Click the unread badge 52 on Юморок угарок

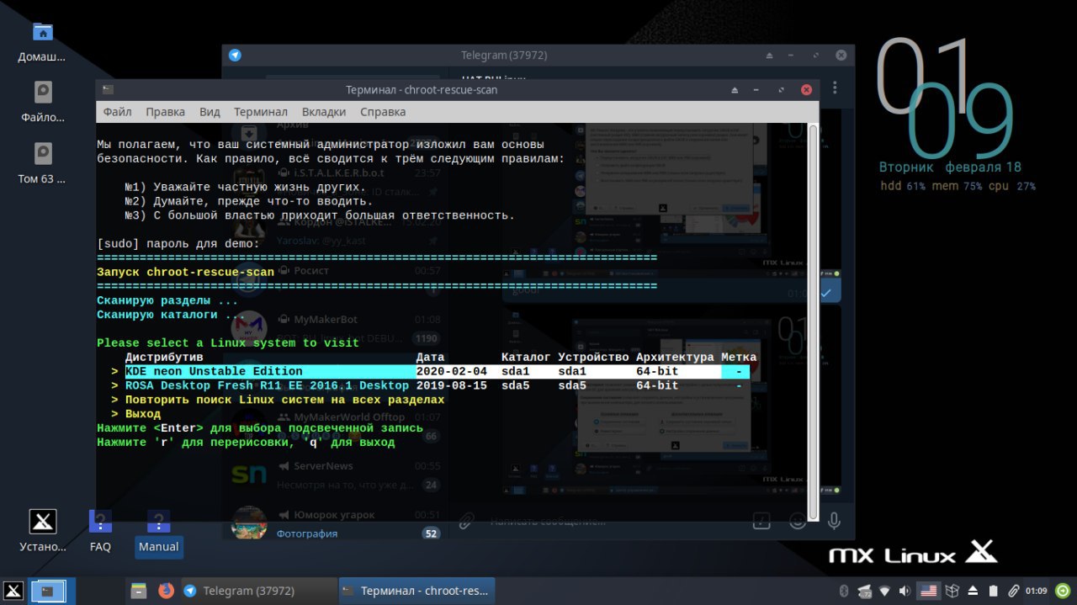tap(431, 533)
